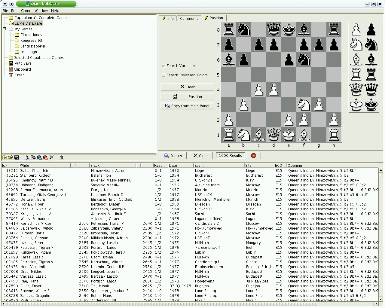This screenshot has width=385, height=308.
Task: Pick the black pawn from piece palette
Action: tap(371, 30)
